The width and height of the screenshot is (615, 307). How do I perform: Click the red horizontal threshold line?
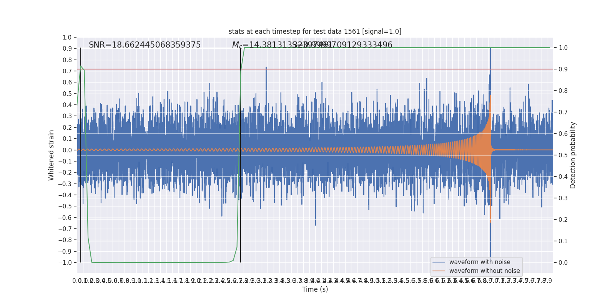tap(346, 69)
